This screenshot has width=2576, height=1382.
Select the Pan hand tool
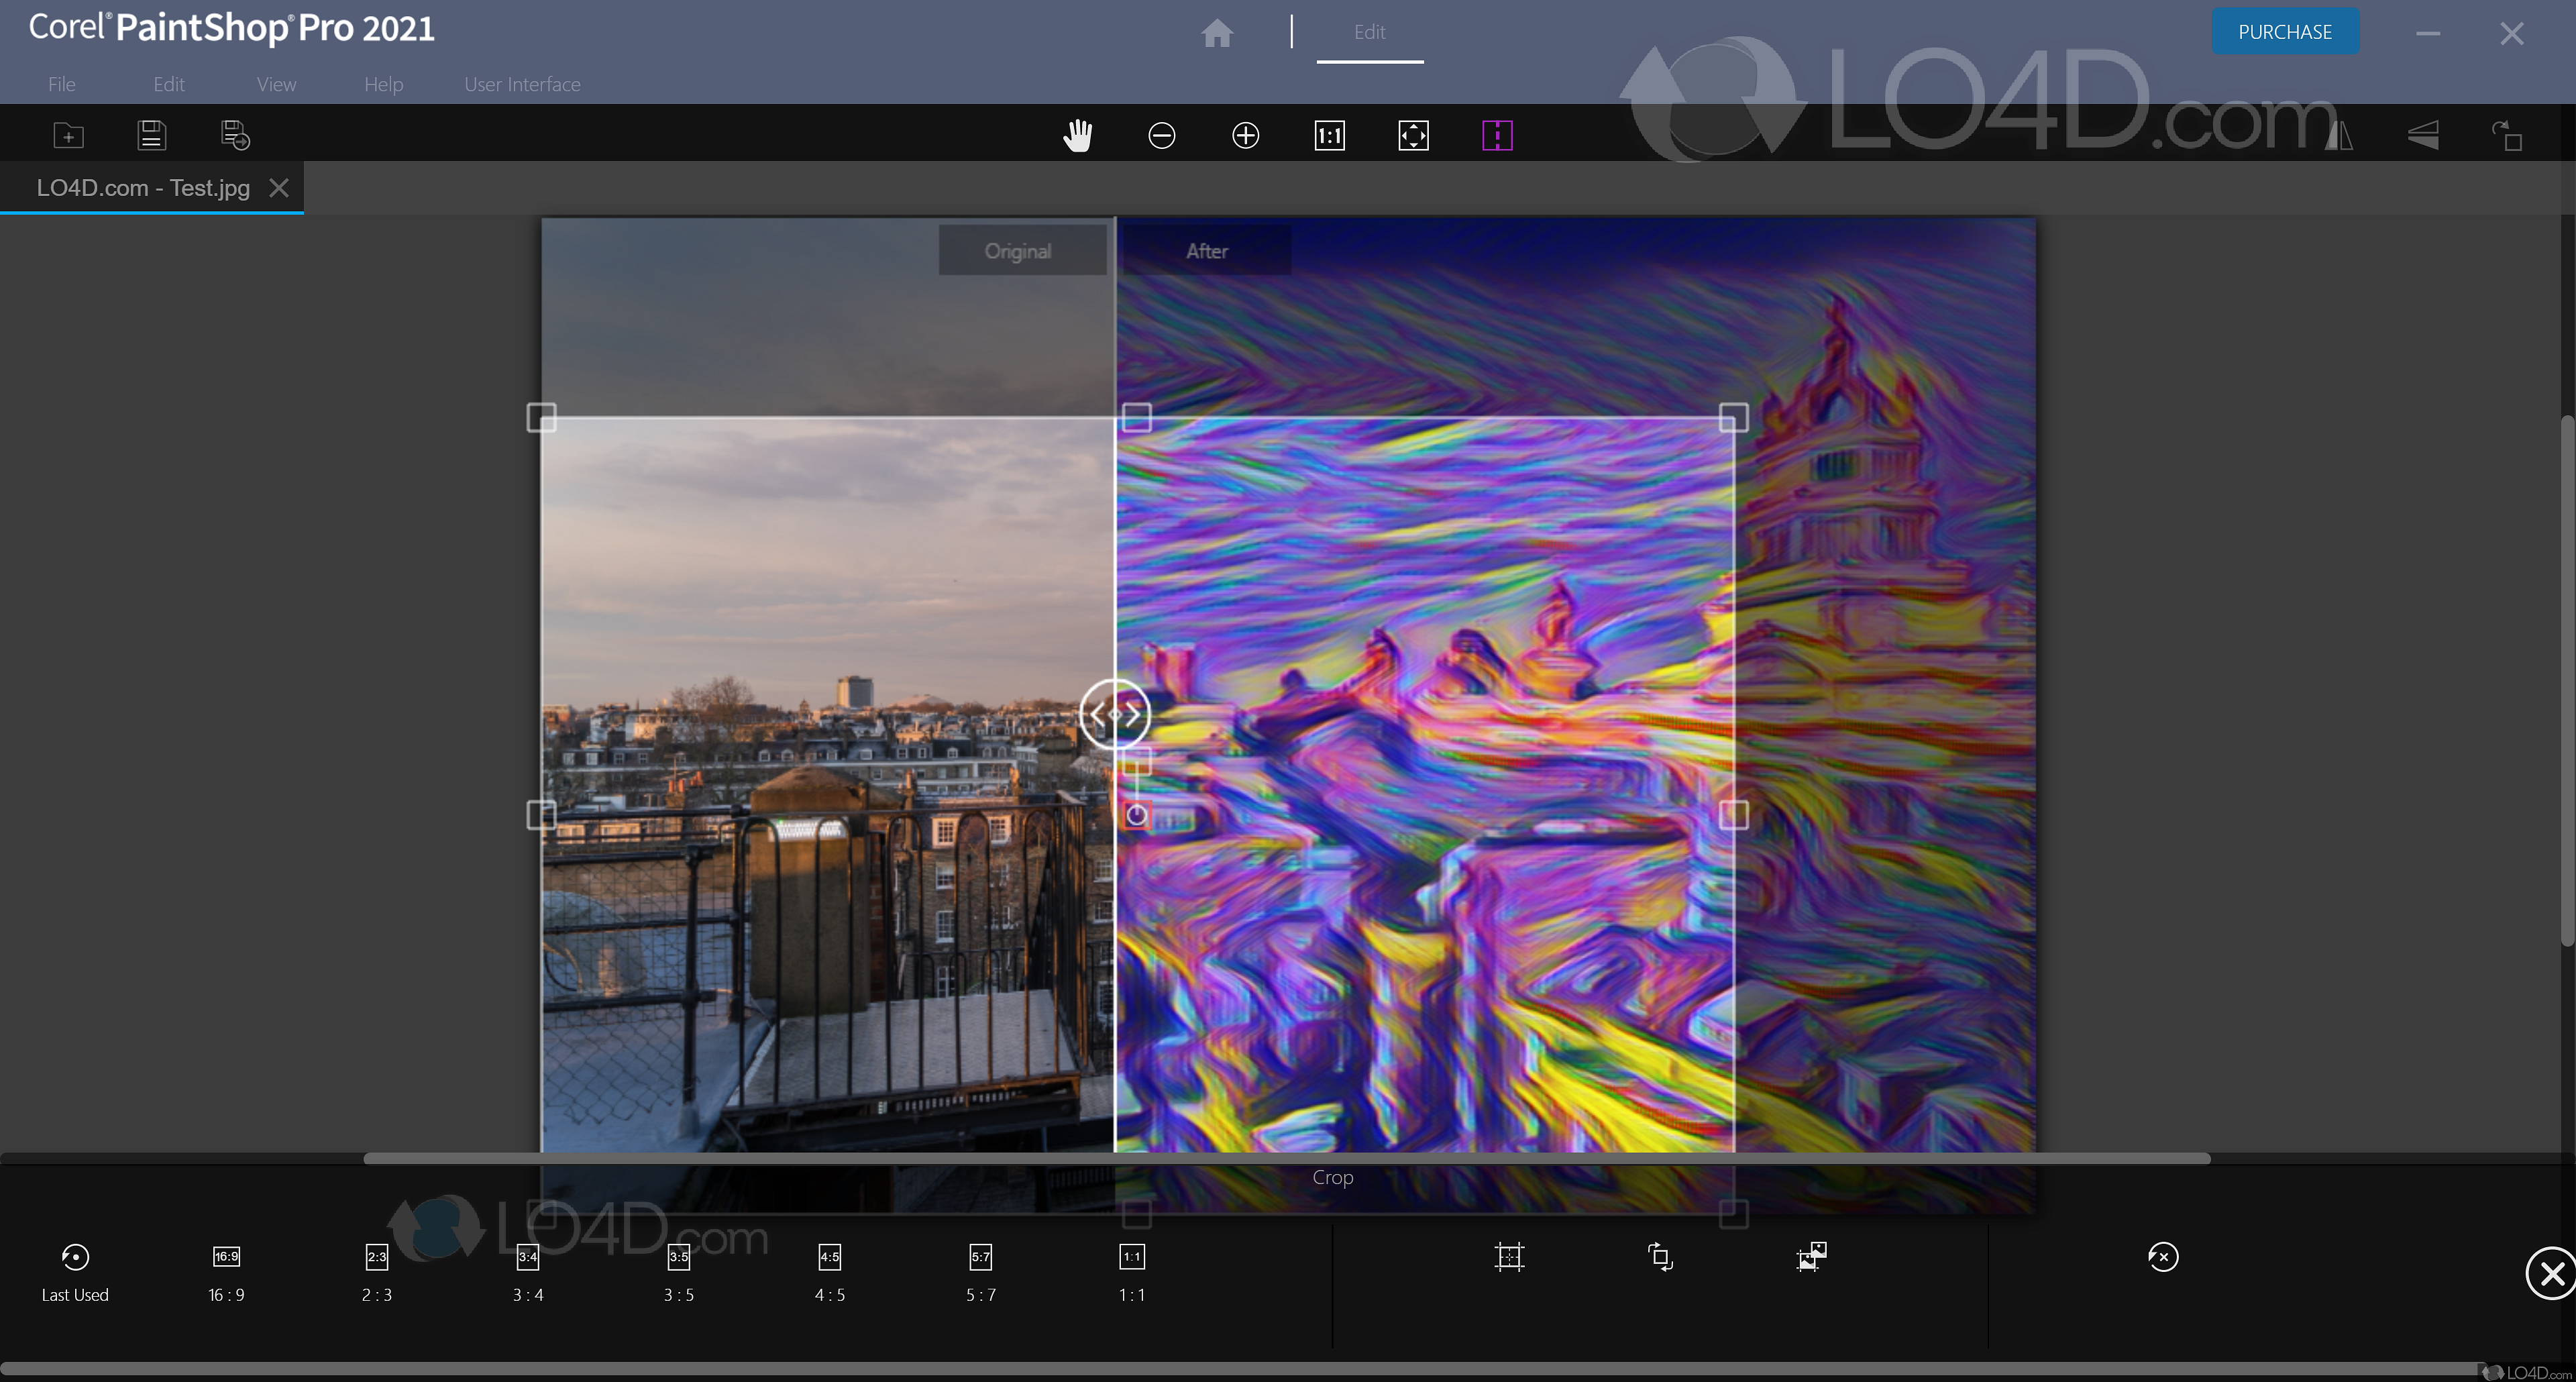[1077, 135]
